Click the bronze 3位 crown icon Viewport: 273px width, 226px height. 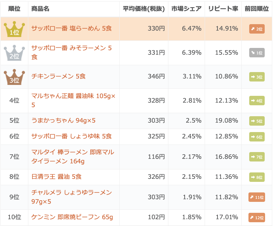(x=14, y=77)
